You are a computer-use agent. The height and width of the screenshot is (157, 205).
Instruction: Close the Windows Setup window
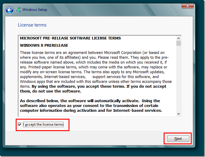tap(187, 6)
